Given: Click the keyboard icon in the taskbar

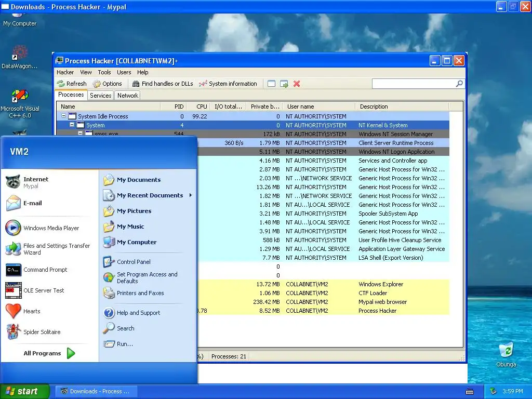Looking at the screenshot, I should click(x=470, y=392).
